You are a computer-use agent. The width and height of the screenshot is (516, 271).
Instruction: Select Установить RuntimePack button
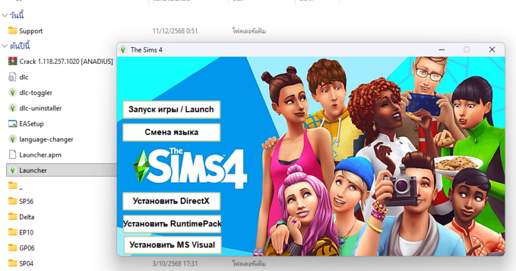click(172, 224)
